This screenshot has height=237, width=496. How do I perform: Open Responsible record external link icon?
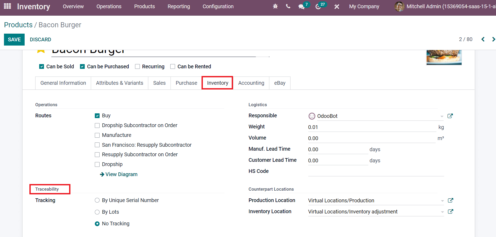(450, 116)
